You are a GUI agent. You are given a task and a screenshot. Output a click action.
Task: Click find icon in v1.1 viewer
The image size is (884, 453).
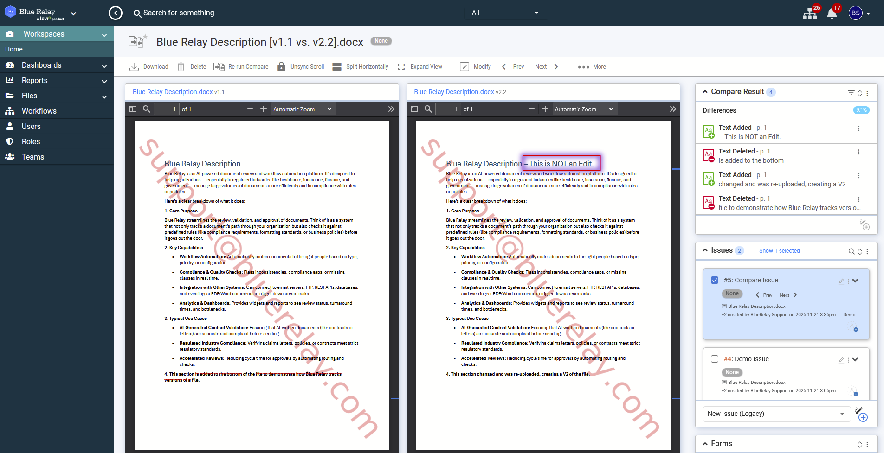point(147,109)
